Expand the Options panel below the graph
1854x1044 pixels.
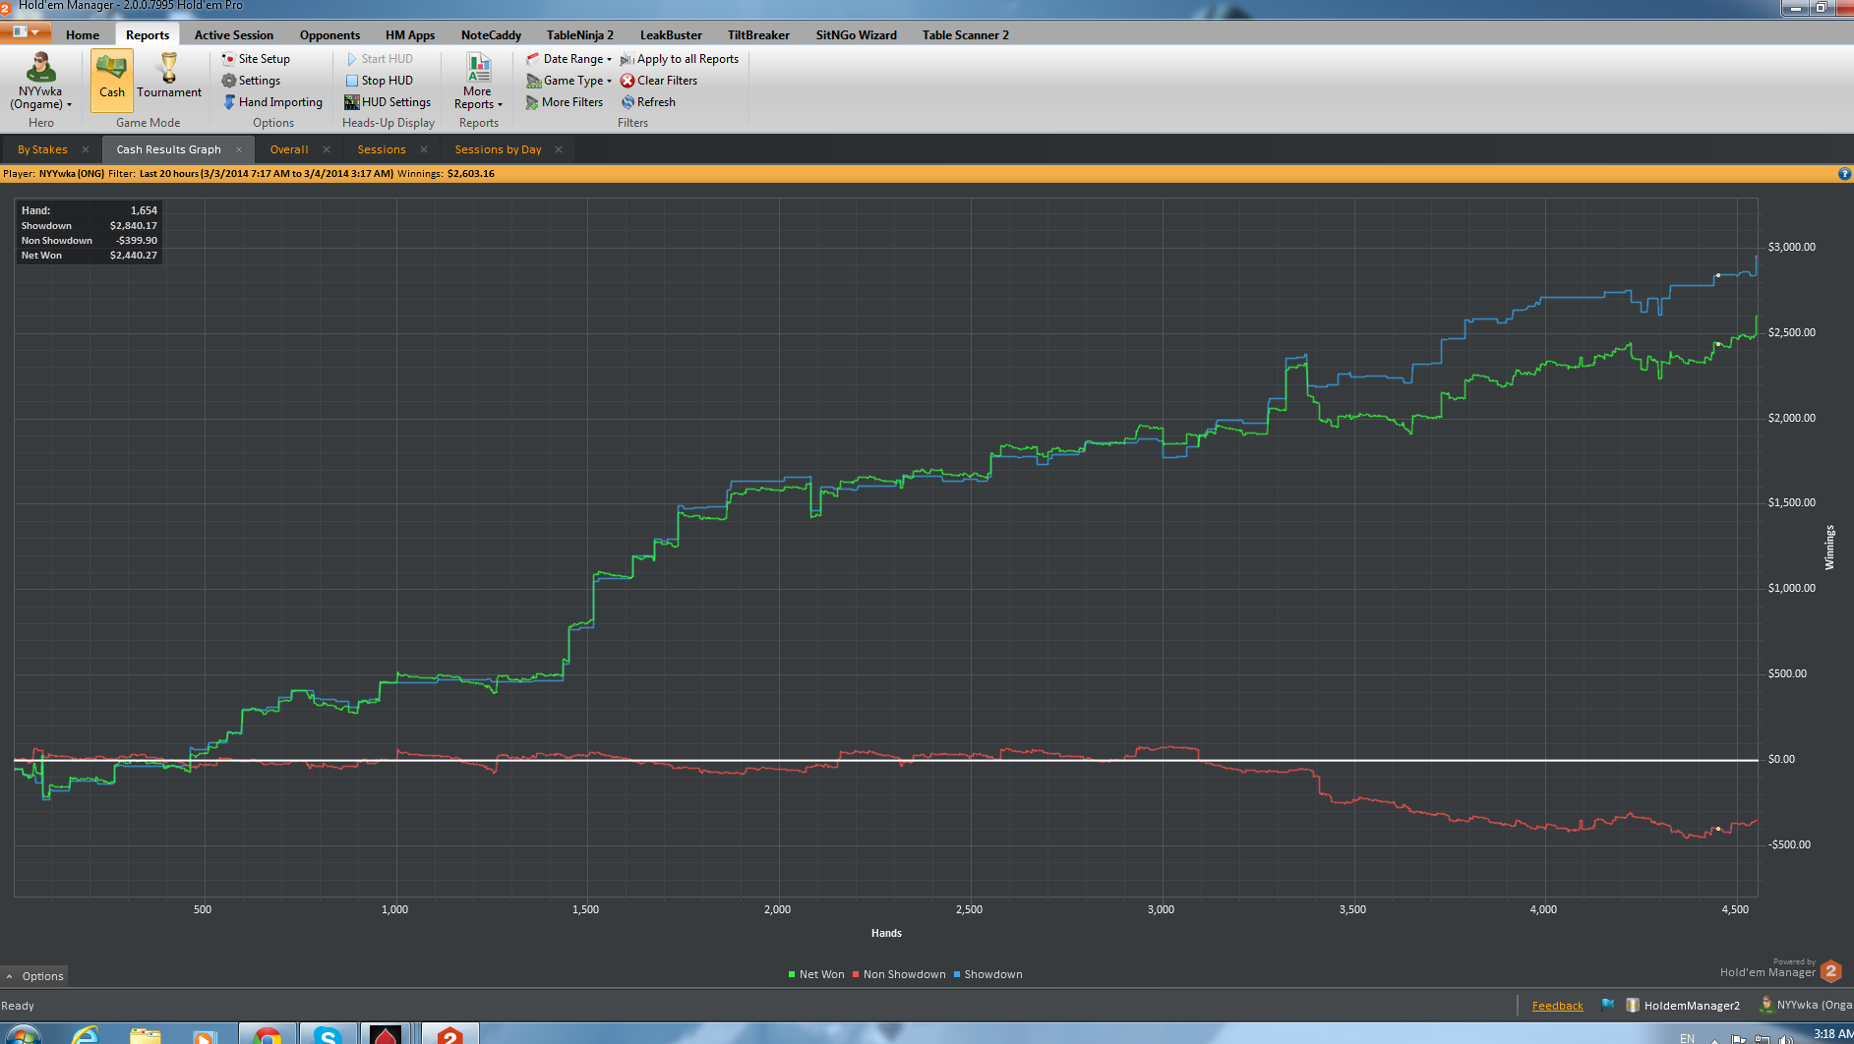tap(35, 976)
